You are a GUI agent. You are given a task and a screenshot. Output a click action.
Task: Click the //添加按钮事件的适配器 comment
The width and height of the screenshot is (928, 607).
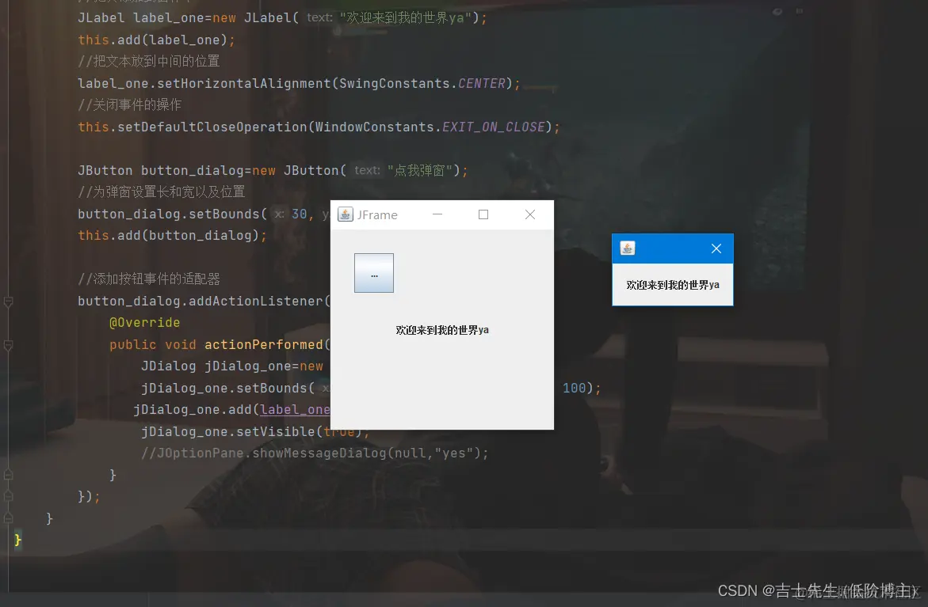pyautogui.click(x=148, y=279)
